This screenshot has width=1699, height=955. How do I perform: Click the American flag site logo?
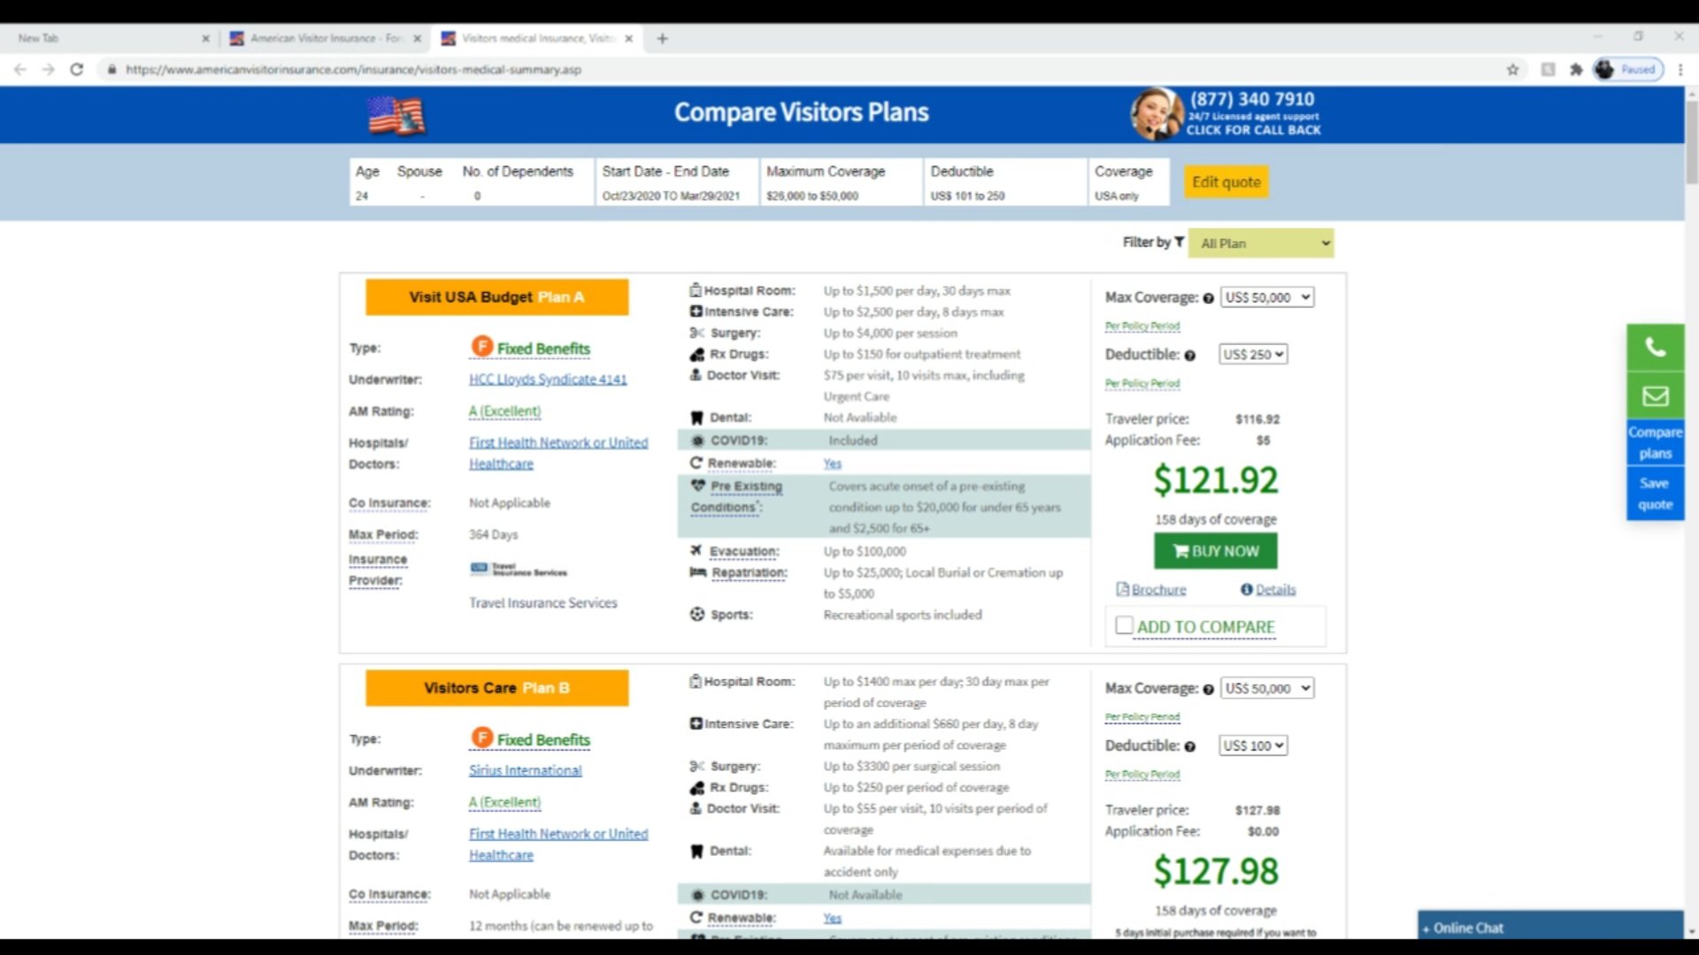point(396,115)
